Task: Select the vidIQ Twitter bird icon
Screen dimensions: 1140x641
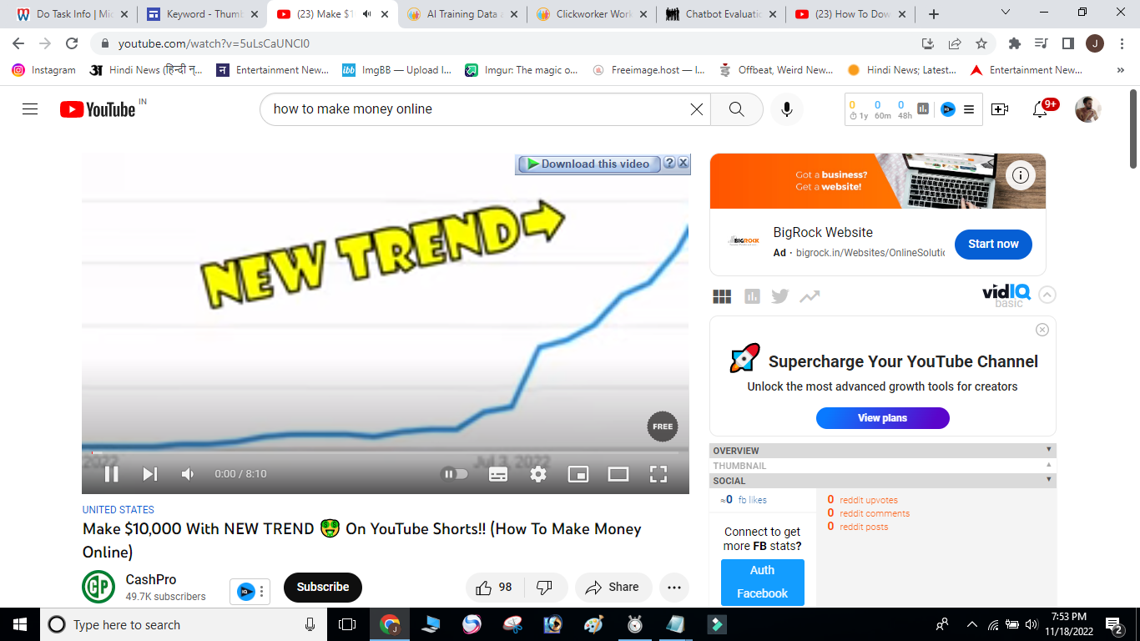Action: pos(780,296)
